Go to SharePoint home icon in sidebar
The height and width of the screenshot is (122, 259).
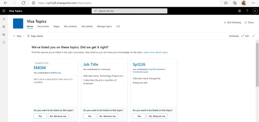tap(4, 19)
